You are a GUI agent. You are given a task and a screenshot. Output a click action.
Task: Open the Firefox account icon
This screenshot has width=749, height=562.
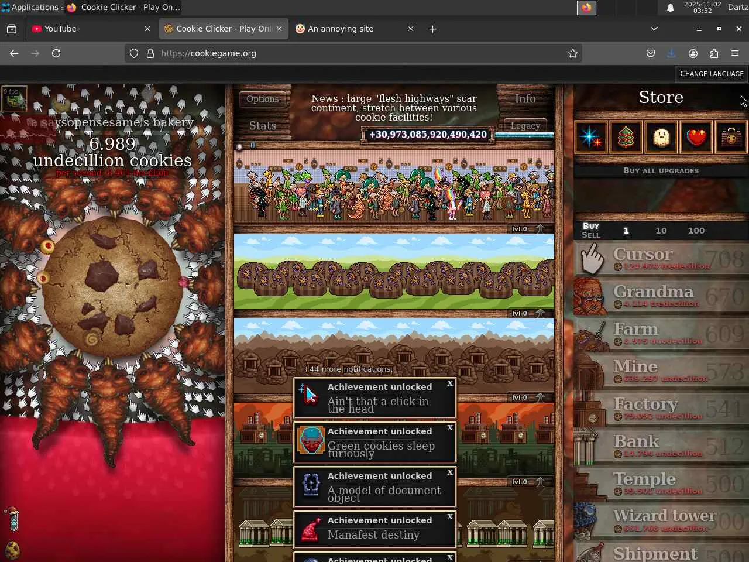pos(693,53)
